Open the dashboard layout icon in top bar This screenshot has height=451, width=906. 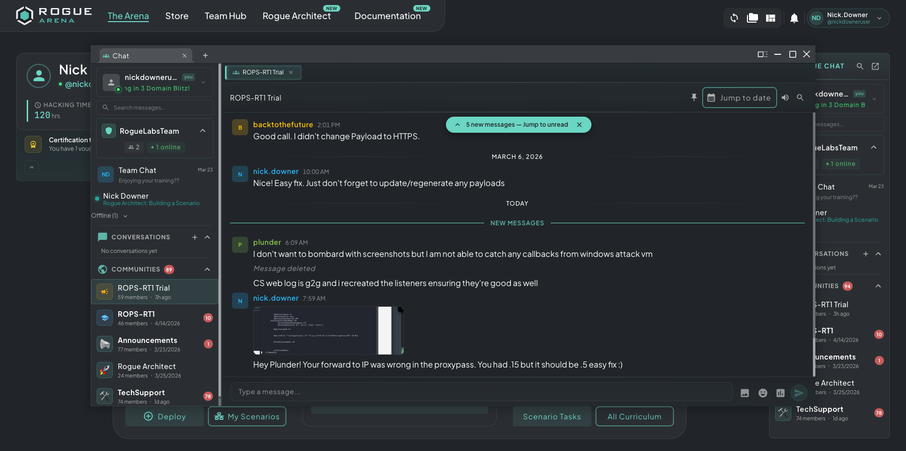pyautogui.click(x=771, y=18)
